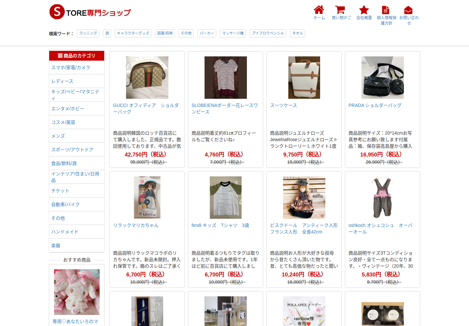469x326 pixels.
Task: Click the contact envelope icon
Action: pos(408,10)
